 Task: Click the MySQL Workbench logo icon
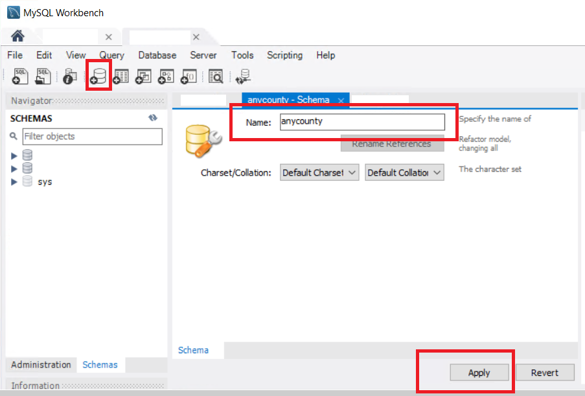[x=14, y=12]
